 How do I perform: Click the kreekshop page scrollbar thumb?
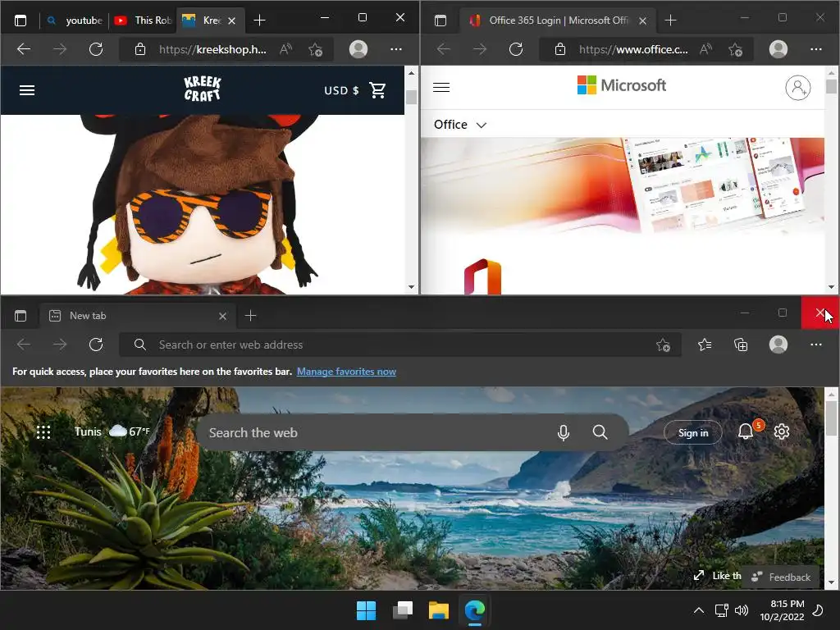click(x=411, y=97)
